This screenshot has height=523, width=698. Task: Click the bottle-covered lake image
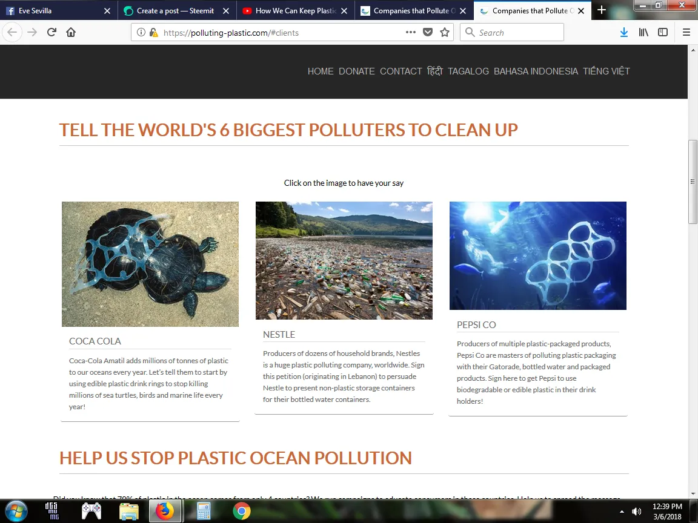coord(344,261)
